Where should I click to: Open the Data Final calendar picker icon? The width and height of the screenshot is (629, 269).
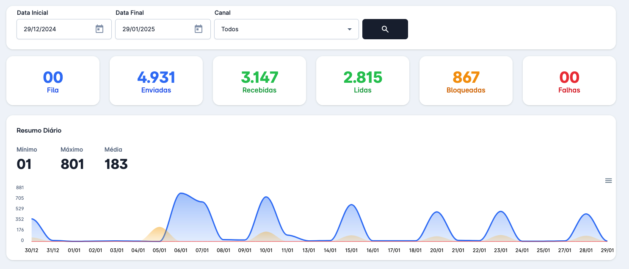click(199, 29)
